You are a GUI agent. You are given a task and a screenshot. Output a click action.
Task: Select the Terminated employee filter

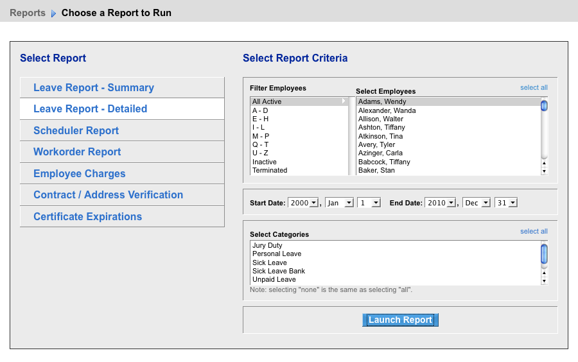point(299,171)
